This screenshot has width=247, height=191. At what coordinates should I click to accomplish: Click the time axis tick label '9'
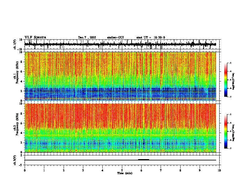[x=200, y=170]
